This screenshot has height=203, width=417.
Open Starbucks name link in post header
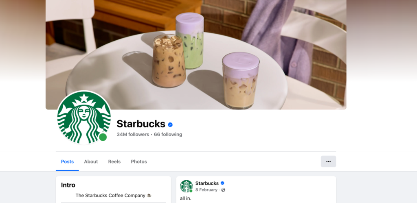[x=207, y=183]
